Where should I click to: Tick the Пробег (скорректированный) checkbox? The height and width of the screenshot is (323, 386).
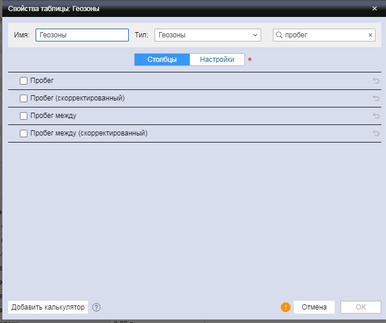point(24,98)
